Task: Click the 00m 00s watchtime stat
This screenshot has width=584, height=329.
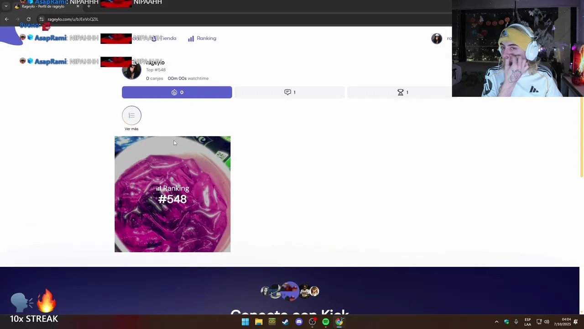Action: coord(188,79)
